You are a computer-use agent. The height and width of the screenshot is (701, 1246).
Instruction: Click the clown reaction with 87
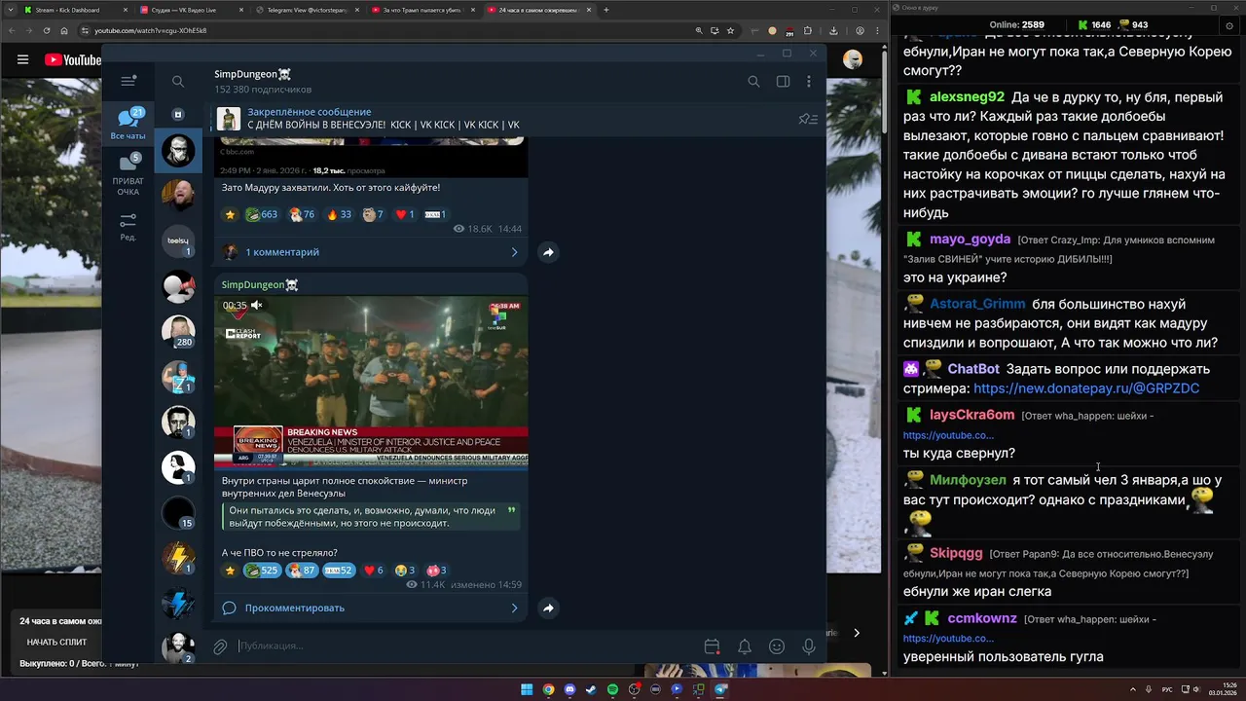(302, 571)
